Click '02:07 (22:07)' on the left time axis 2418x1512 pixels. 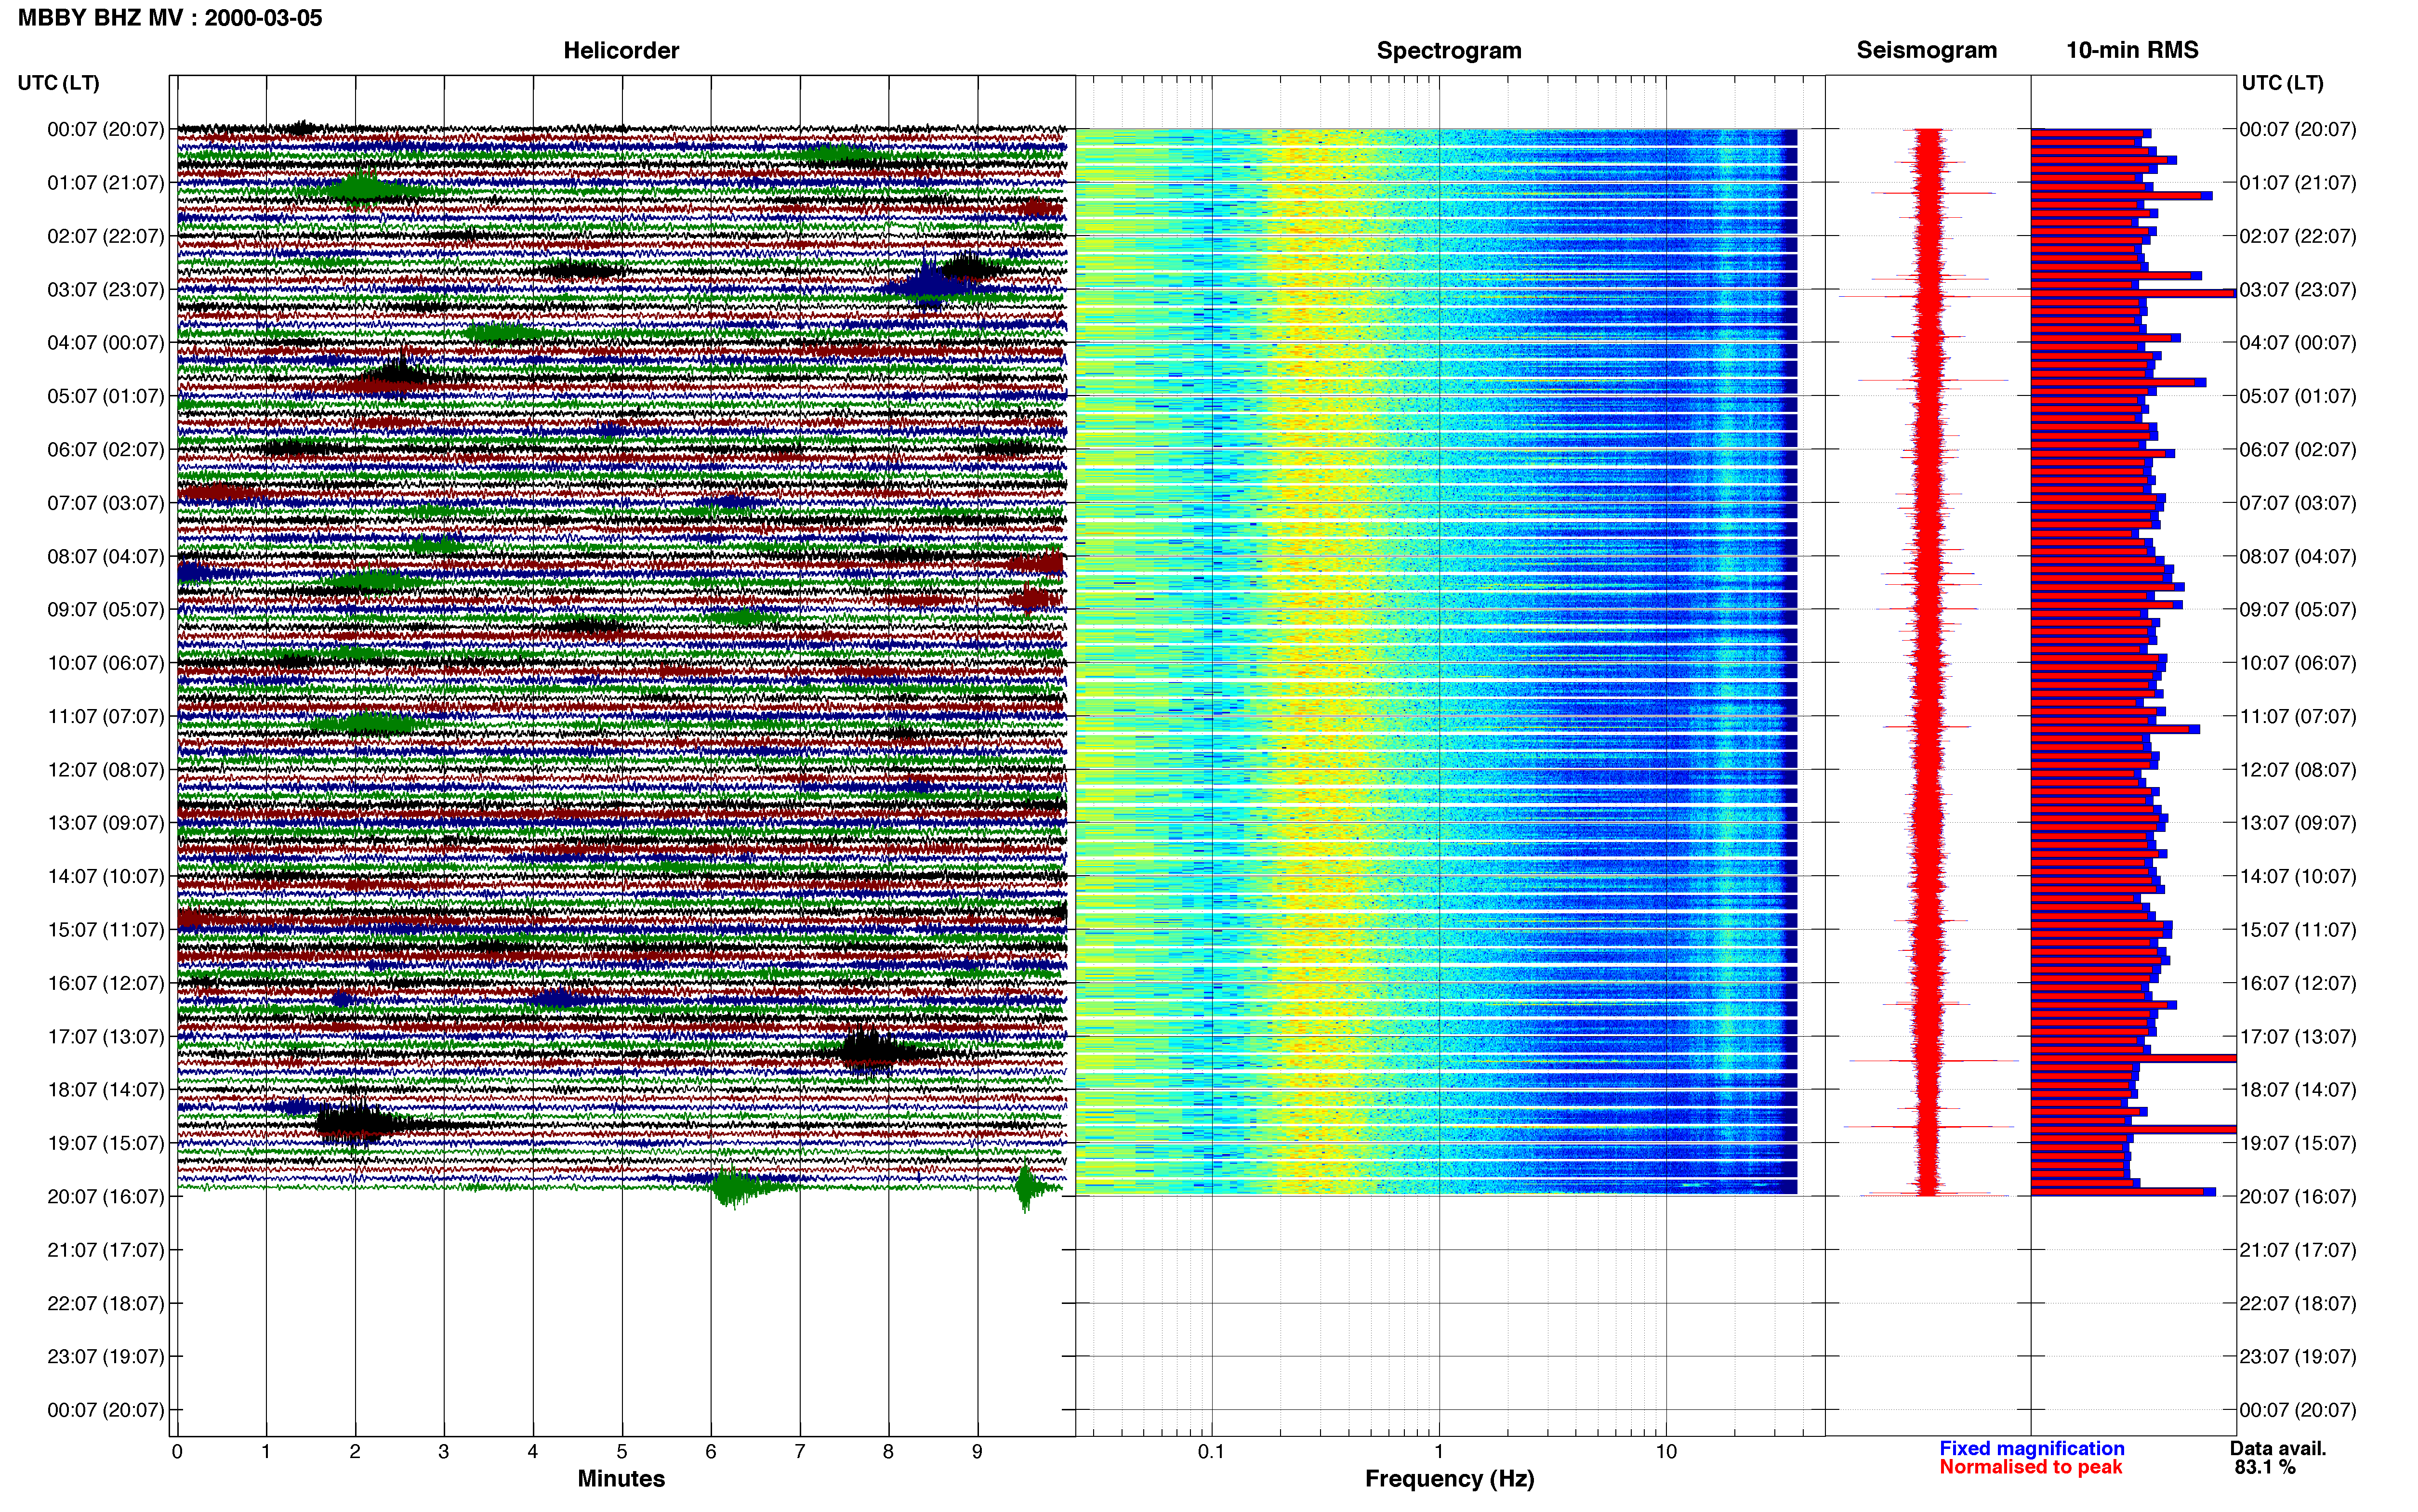tap(105, 236)
